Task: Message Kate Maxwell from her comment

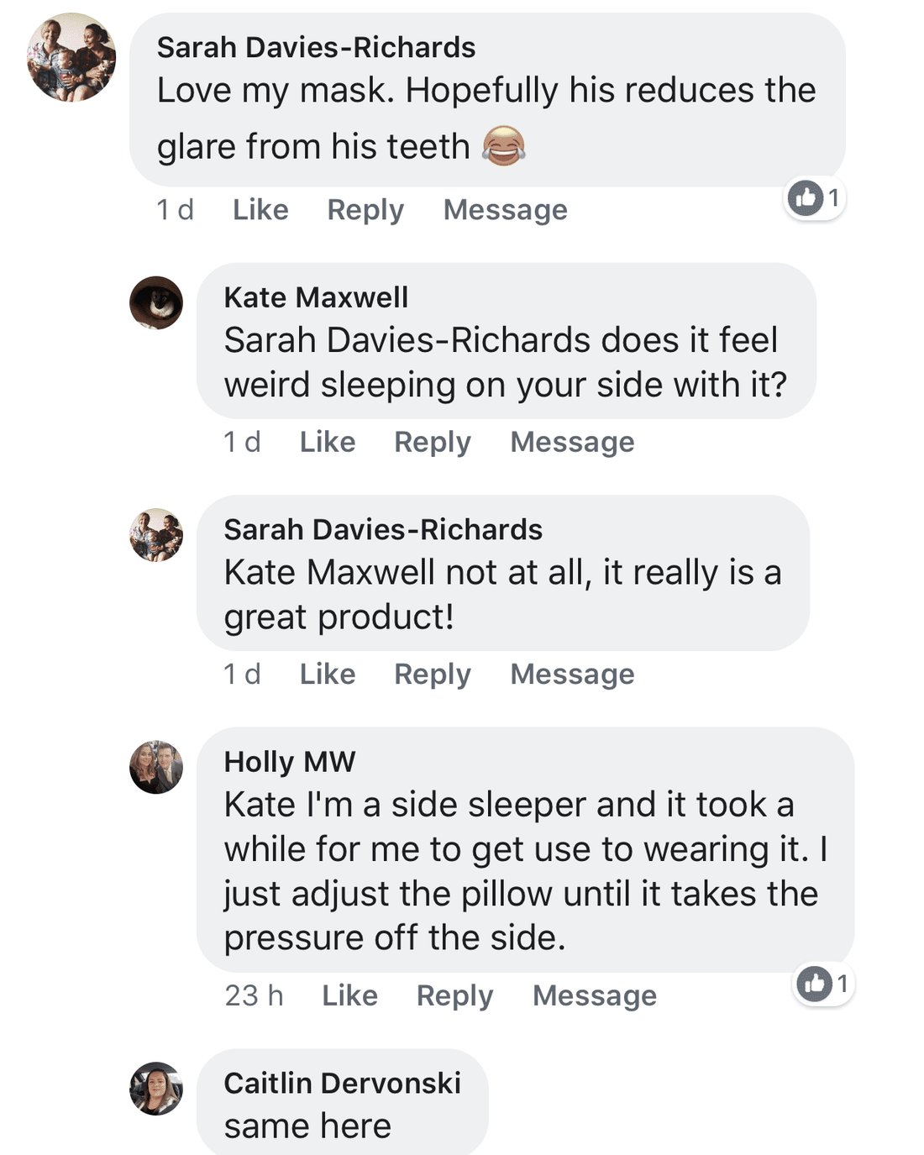Action: click(573, 442)
